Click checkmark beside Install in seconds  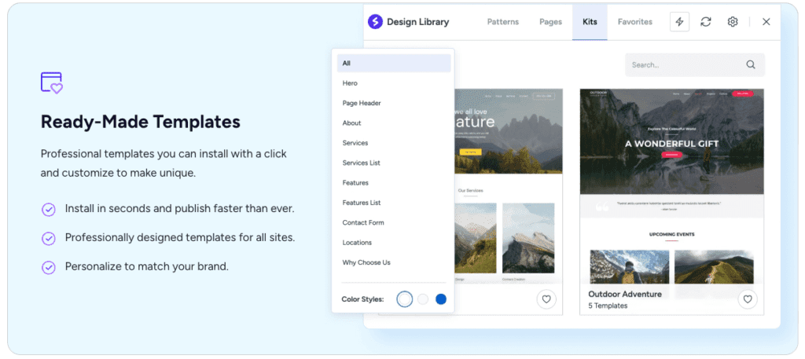tap(48, 210)
